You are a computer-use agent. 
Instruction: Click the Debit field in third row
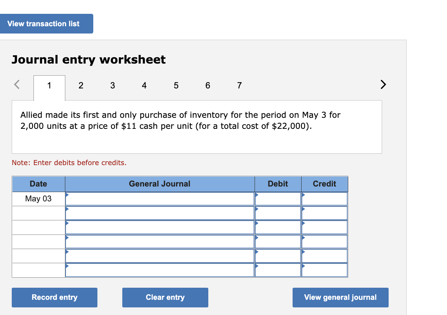[x=278, y=227]
